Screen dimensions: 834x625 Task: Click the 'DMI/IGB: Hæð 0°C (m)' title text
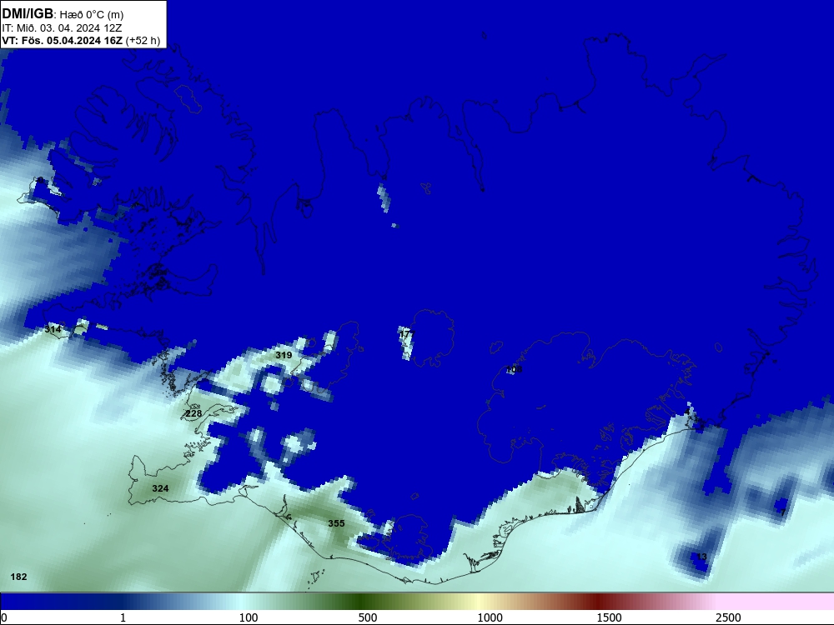(x=63, y=14)
